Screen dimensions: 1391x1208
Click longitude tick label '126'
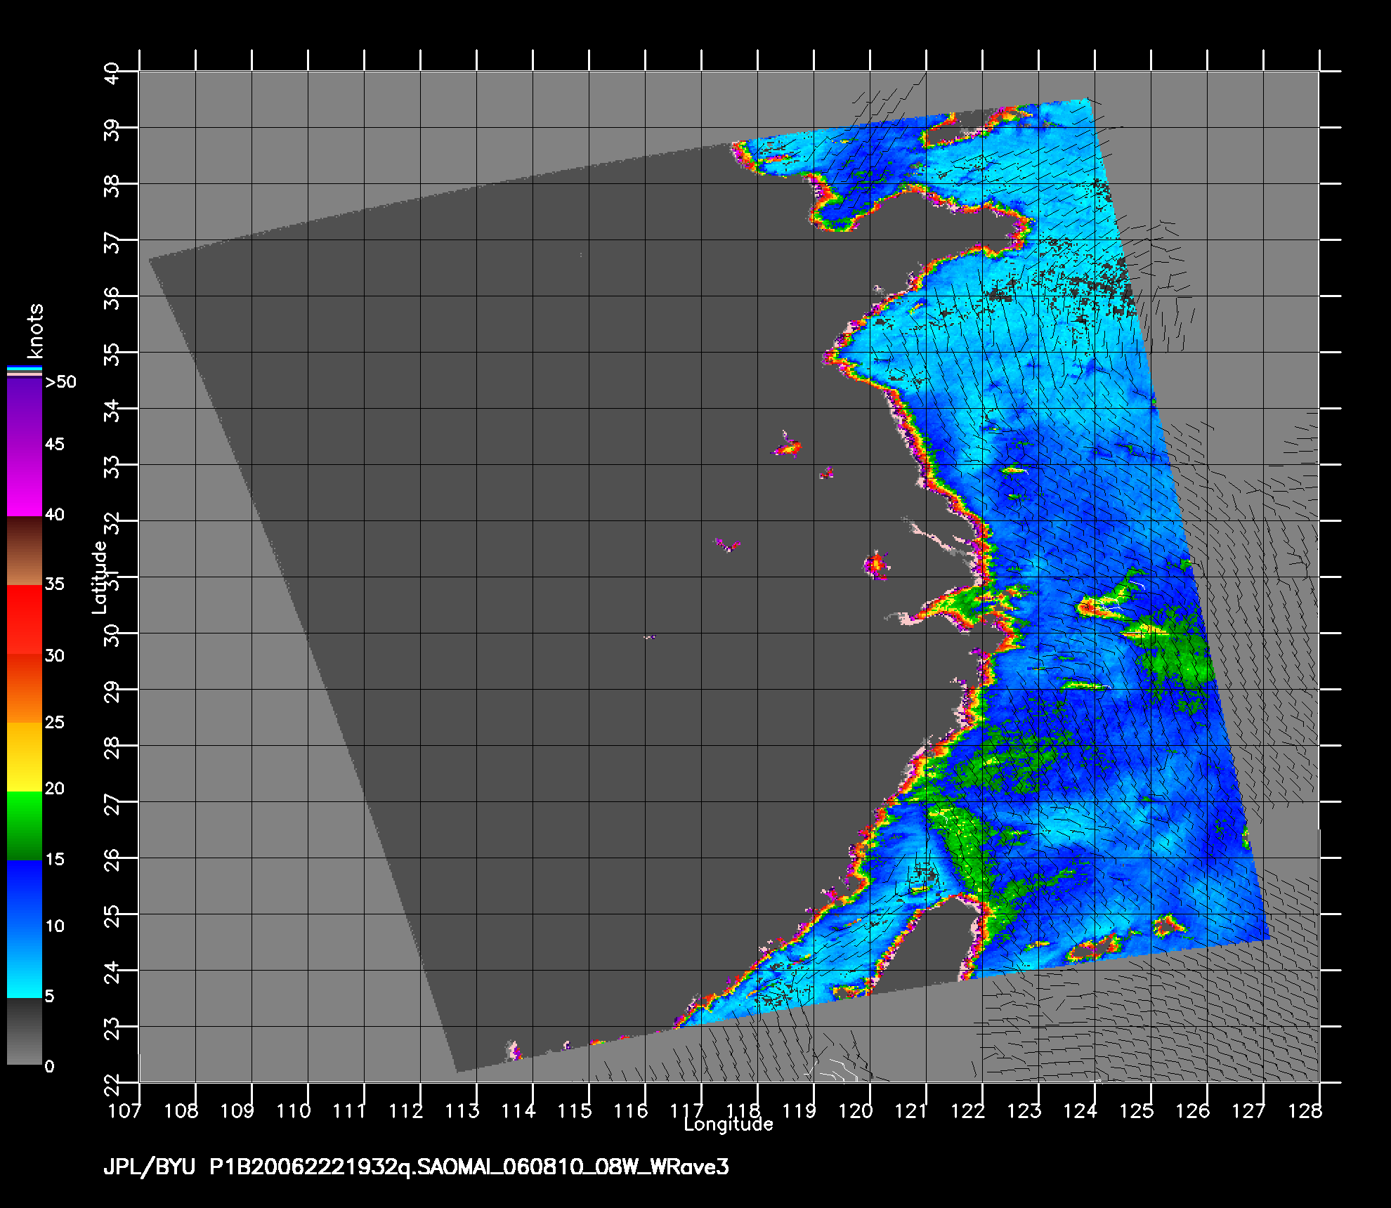pos(1193,1110)
